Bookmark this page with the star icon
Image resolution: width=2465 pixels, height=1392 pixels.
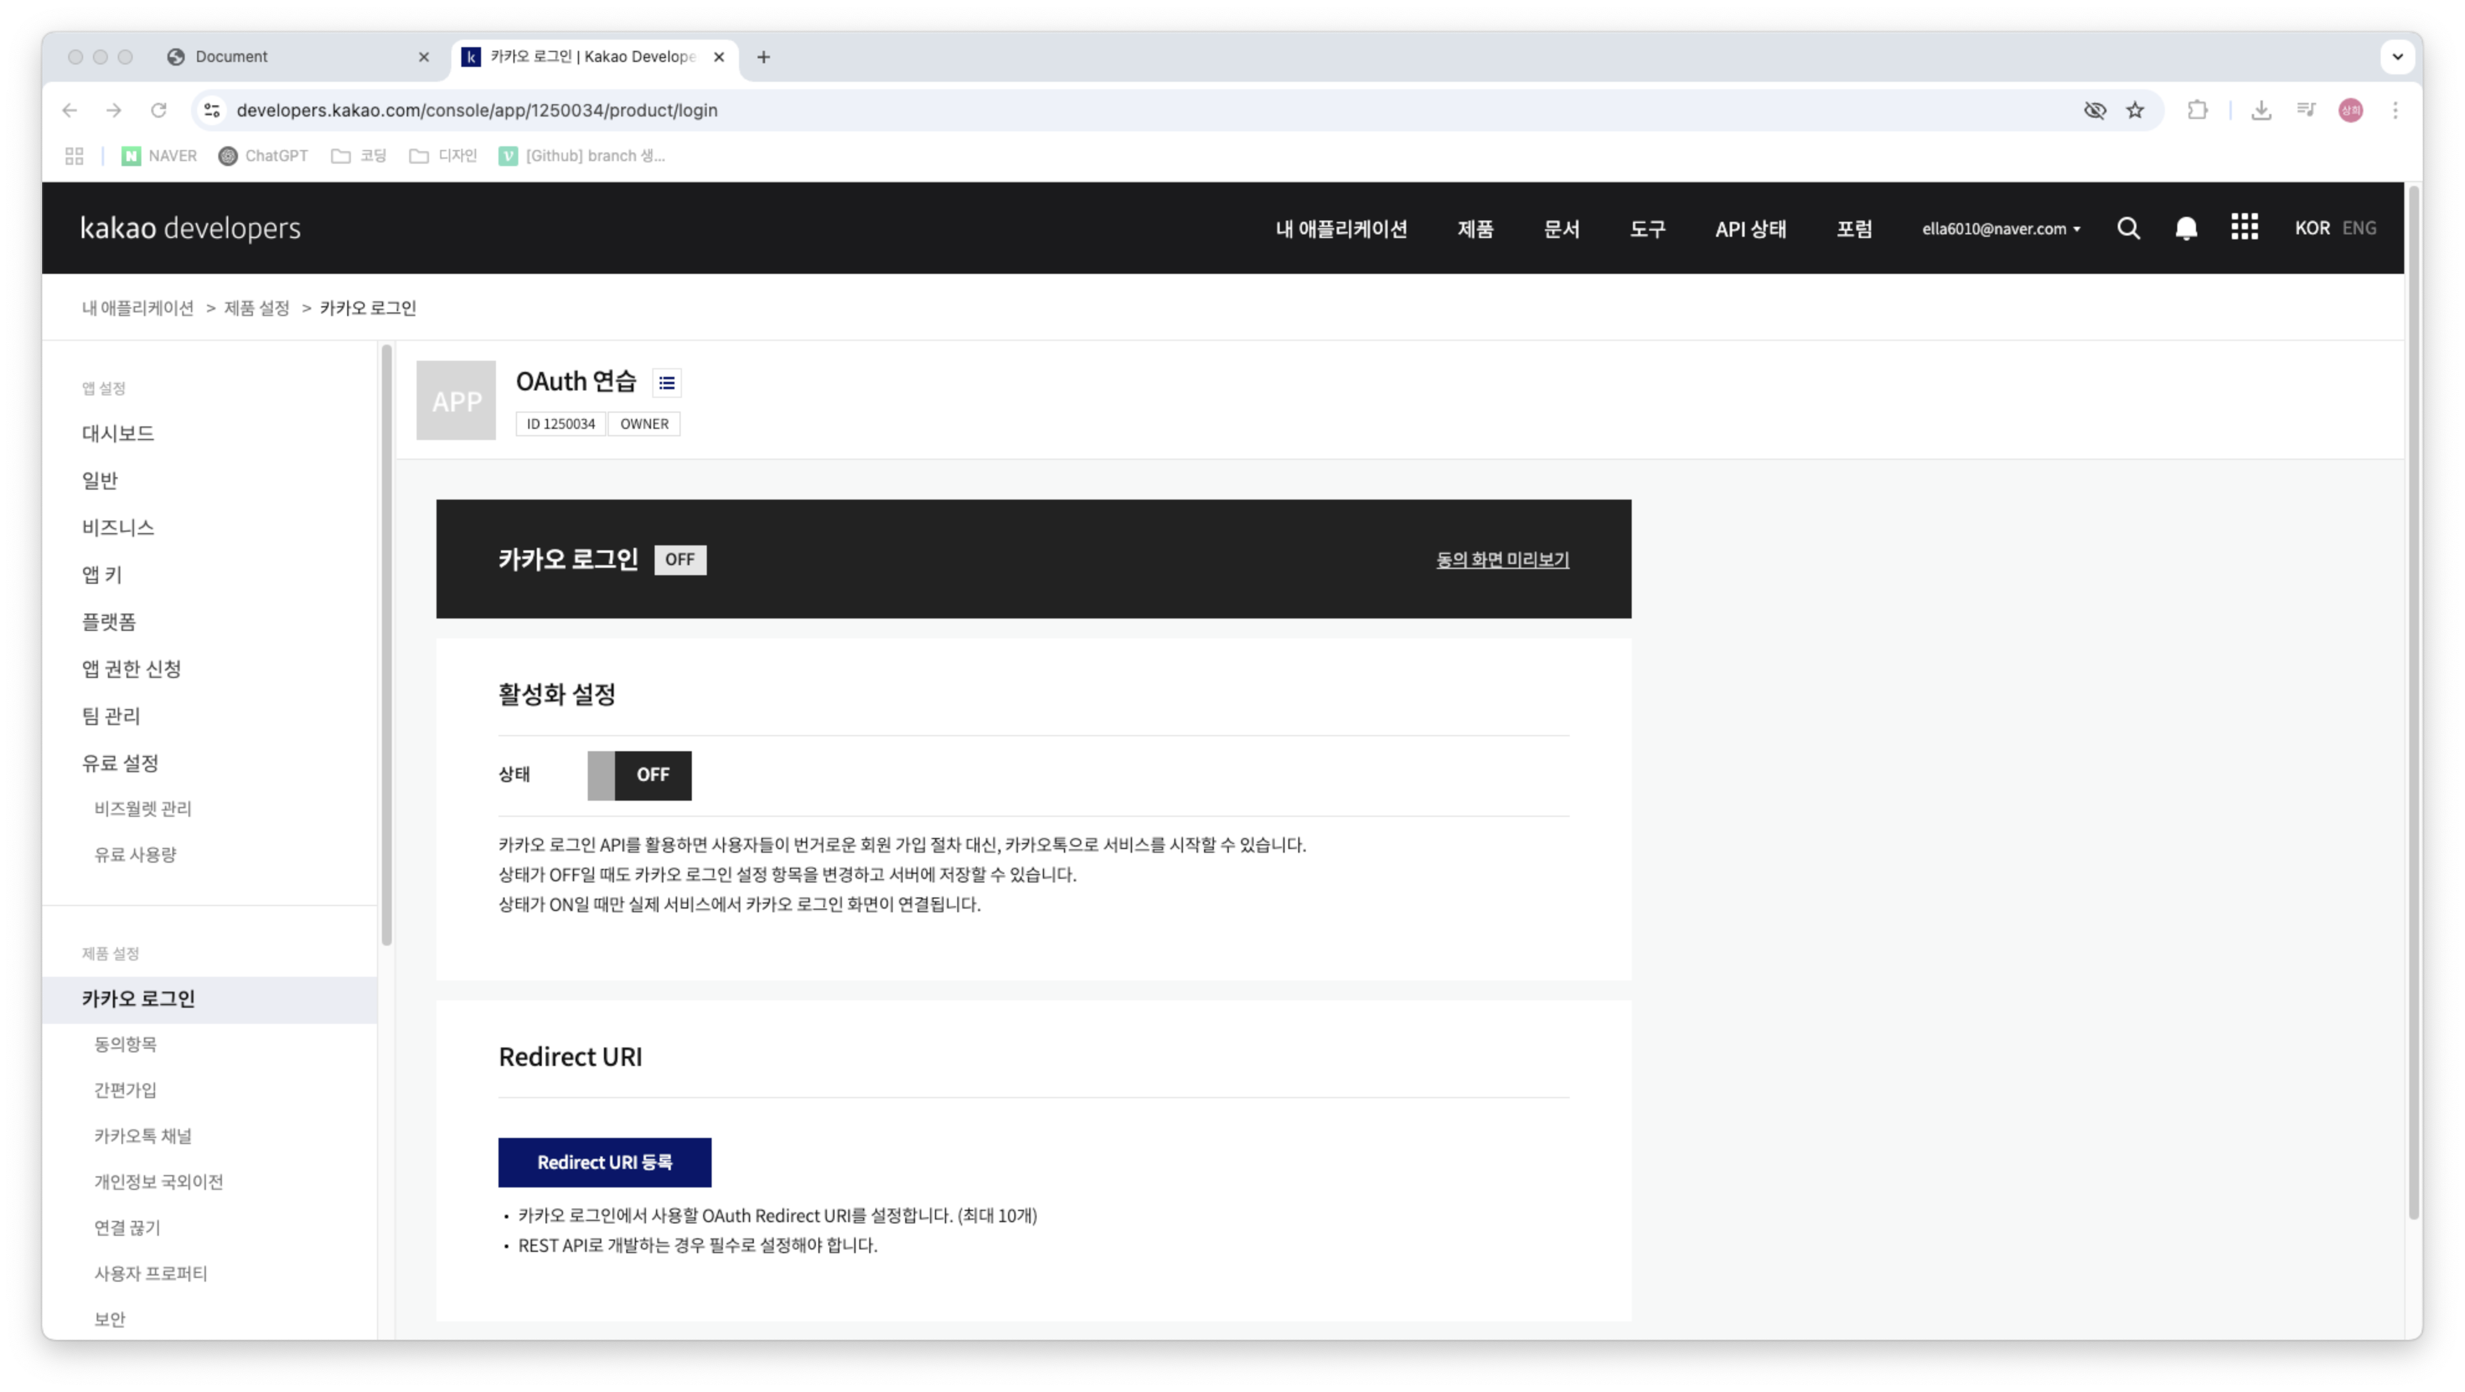2135,110
